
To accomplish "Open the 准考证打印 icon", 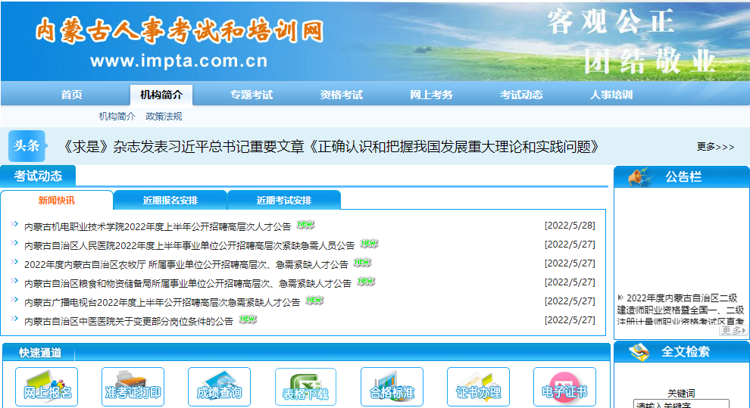I will 133,387.
